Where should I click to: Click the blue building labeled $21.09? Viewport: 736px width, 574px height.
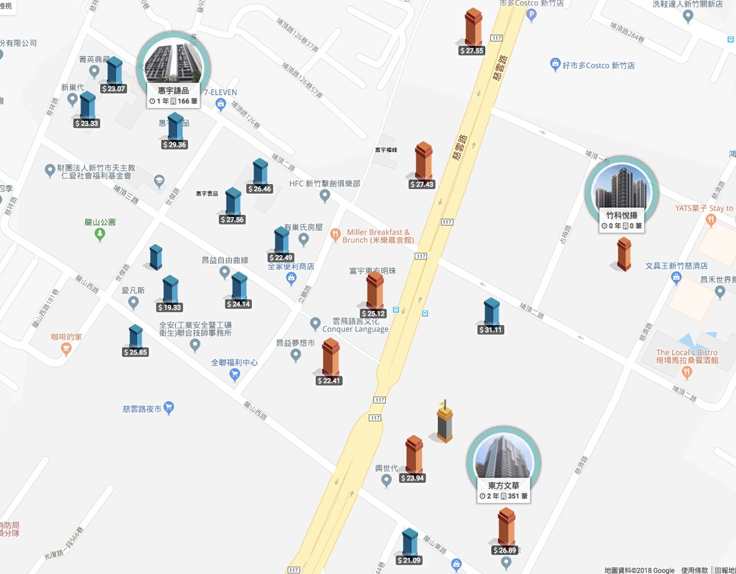coord(410,542)
